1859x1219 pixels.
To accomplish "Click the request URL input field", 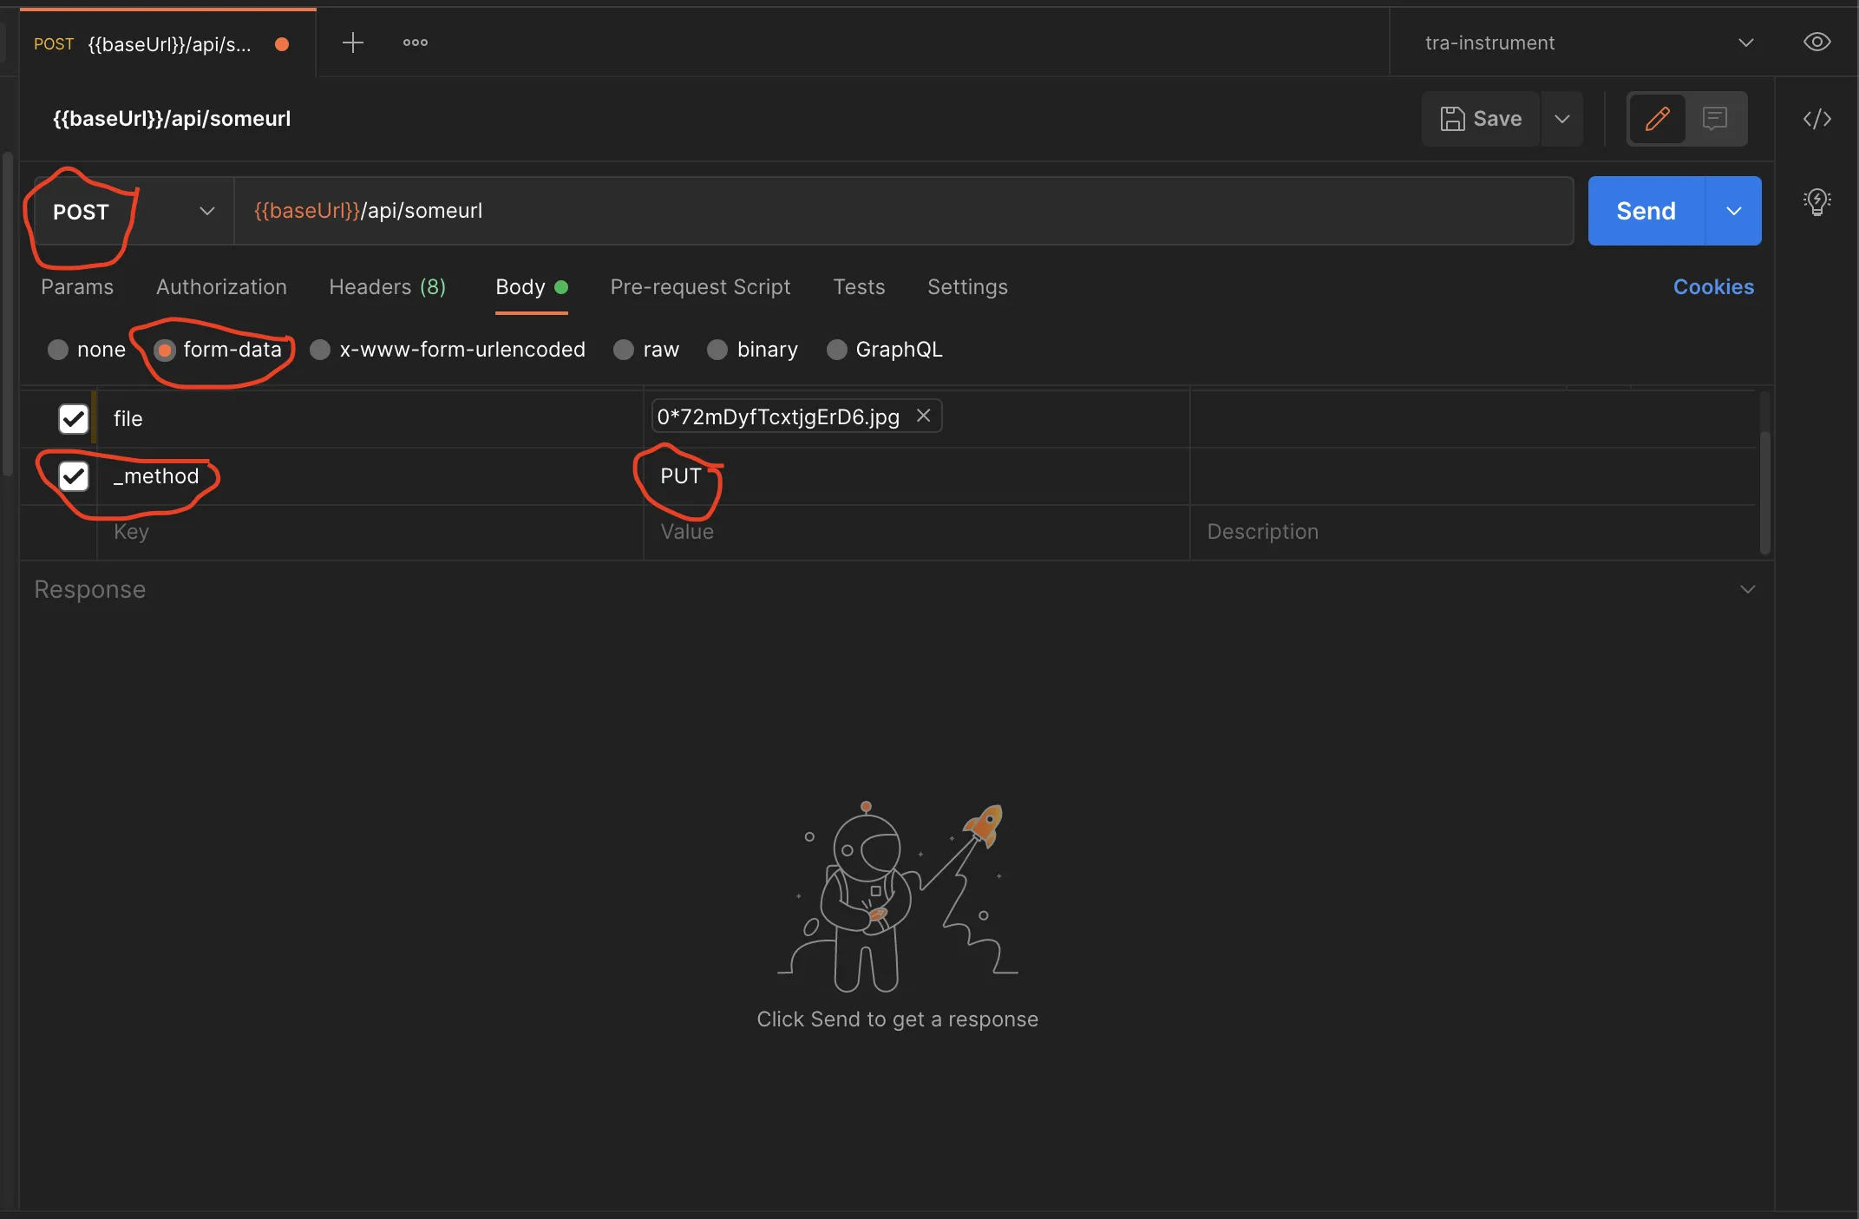I will pos(902,212).
